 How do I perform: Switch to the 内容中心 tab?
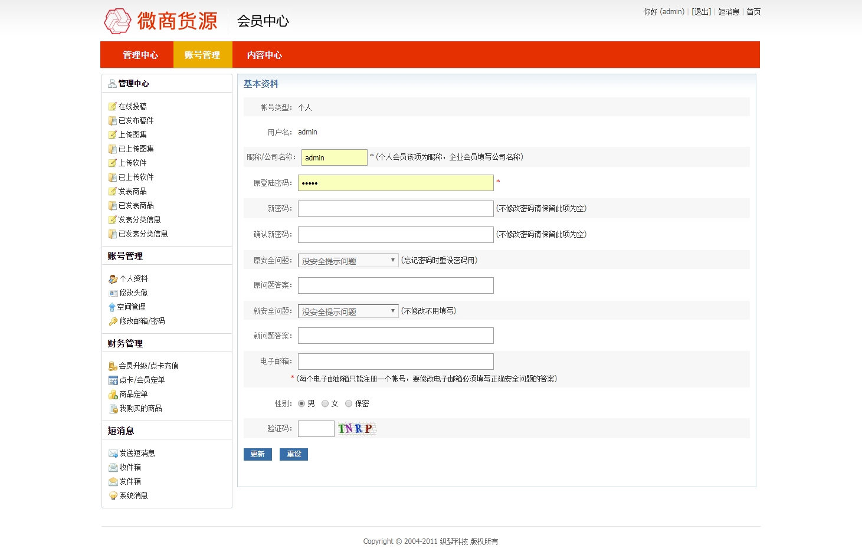(264, 55)
